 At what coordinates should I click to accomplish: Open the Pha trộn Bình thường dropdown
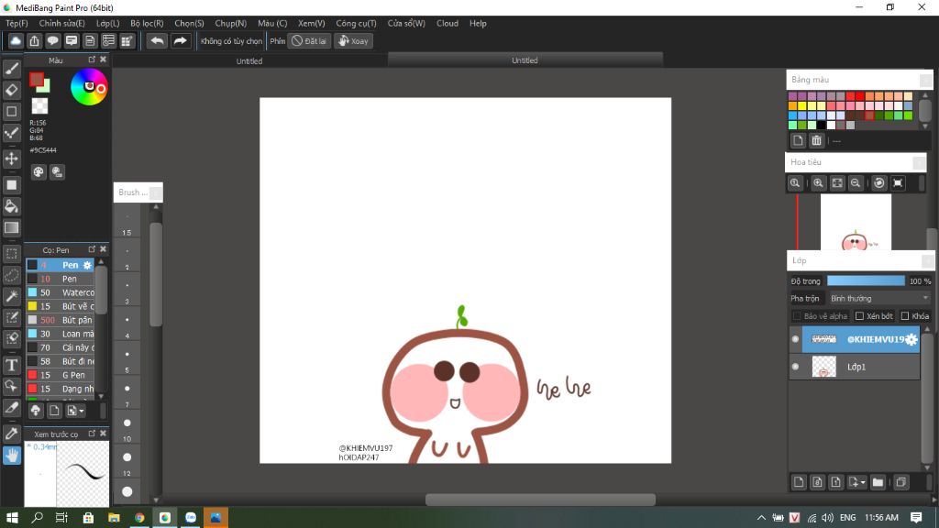tap(879, 298)
